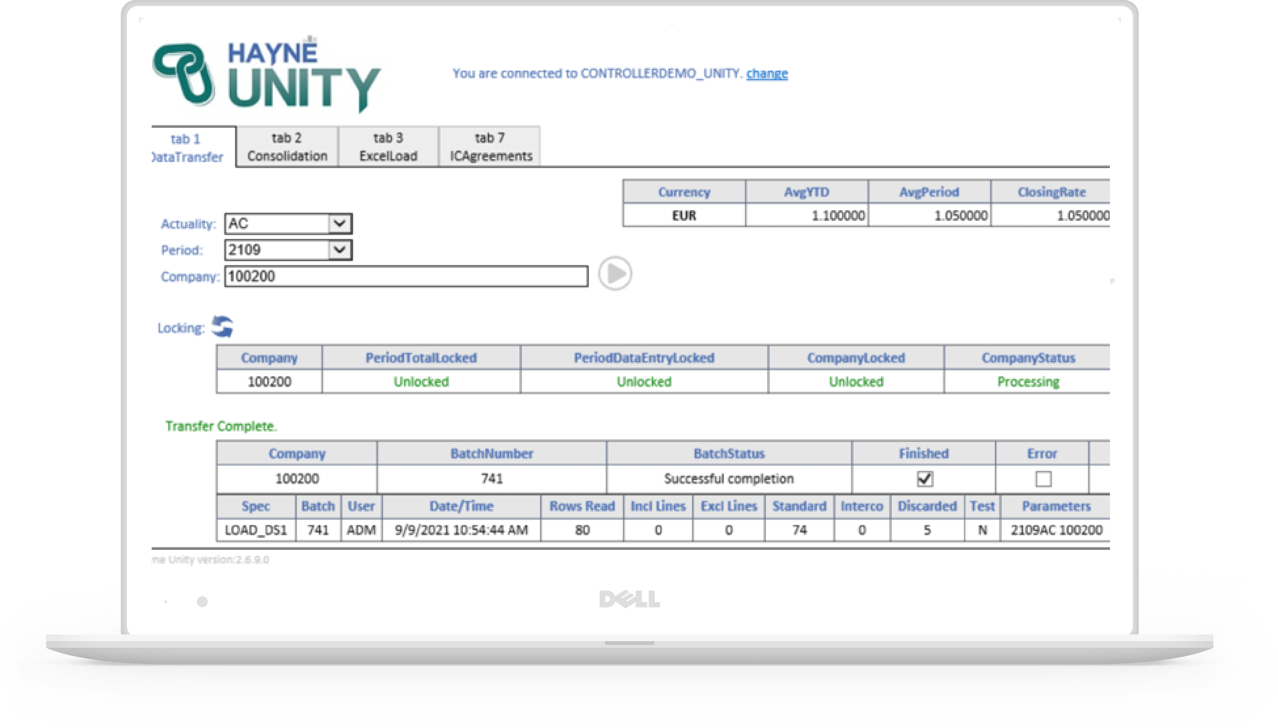Click the CompanyStatus column header
The image size is (1278, 728).
click(1028, 358)
